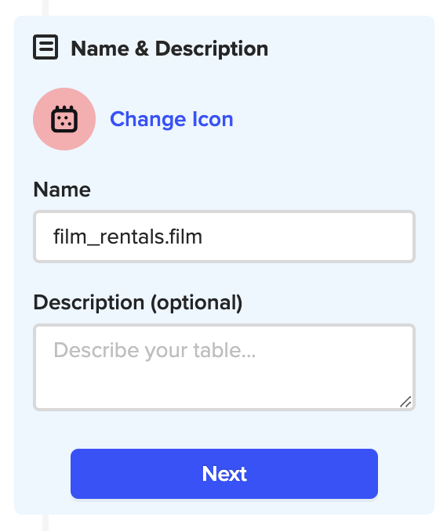447x531 pixels.
Task: Focus the Name input field
Action: pyautogui.click(x=224, y=237)
